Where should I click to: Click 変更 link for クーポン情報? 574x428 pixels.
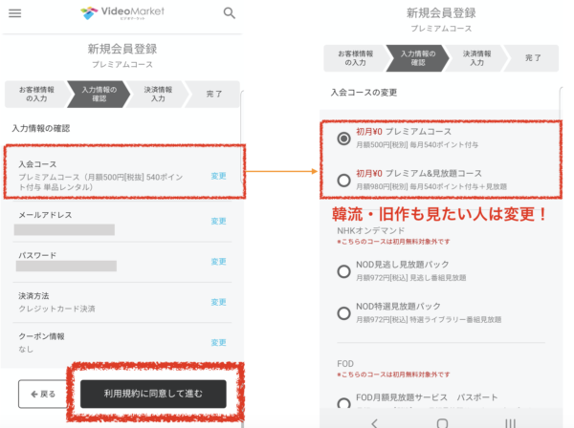tap(218, 342)
